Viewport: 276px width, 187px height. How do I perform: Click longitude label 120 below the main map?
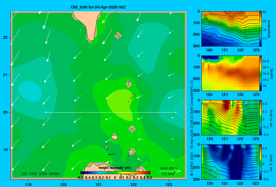point(63,184)
